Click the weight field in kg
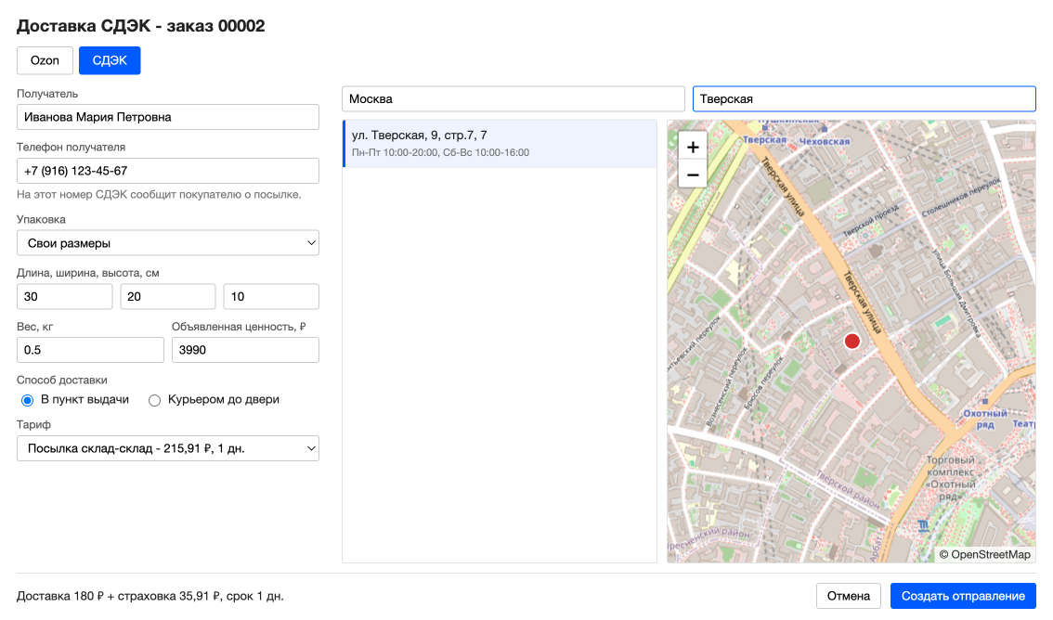Image resolution: width=1053 pixels, height=620 pixels. (x=90, y=350)
